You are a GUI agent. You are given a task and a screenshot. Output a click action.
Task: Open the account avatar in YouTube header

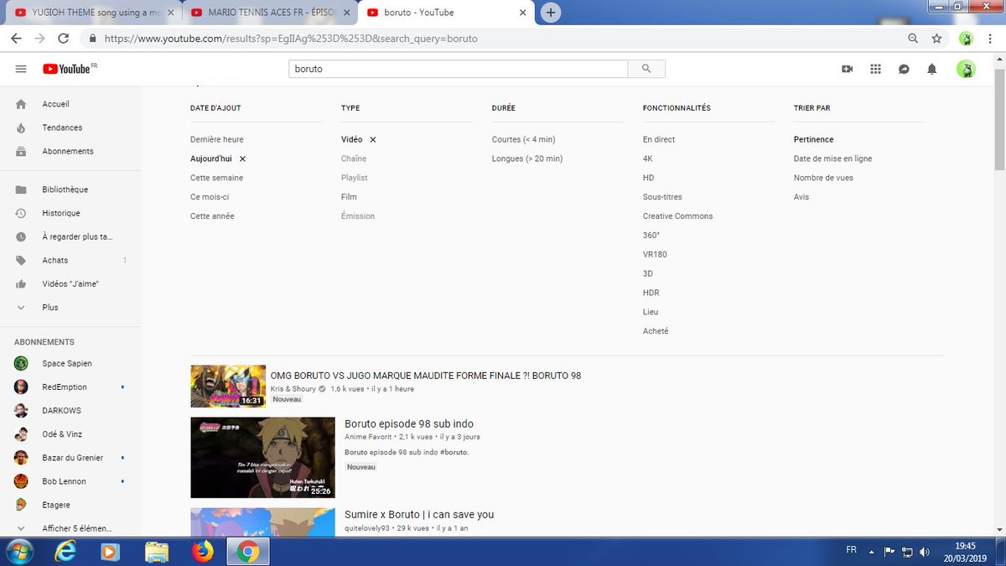966,70
